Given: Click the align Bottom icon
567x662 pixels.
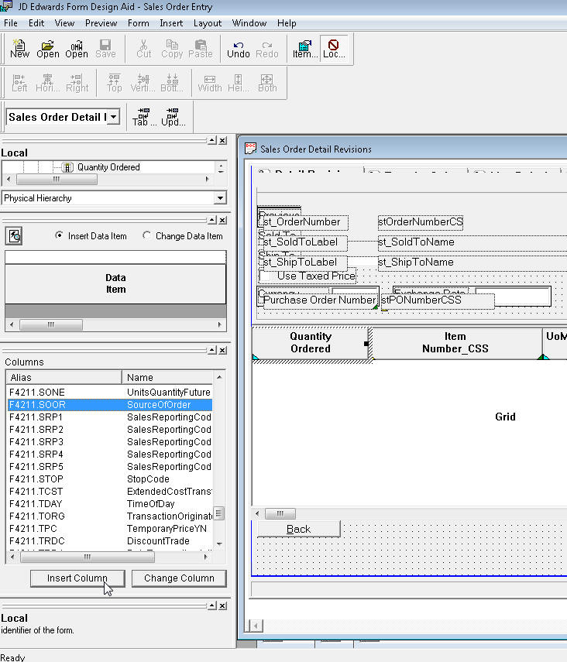Looking at the screenshot, I should point(172,83).
